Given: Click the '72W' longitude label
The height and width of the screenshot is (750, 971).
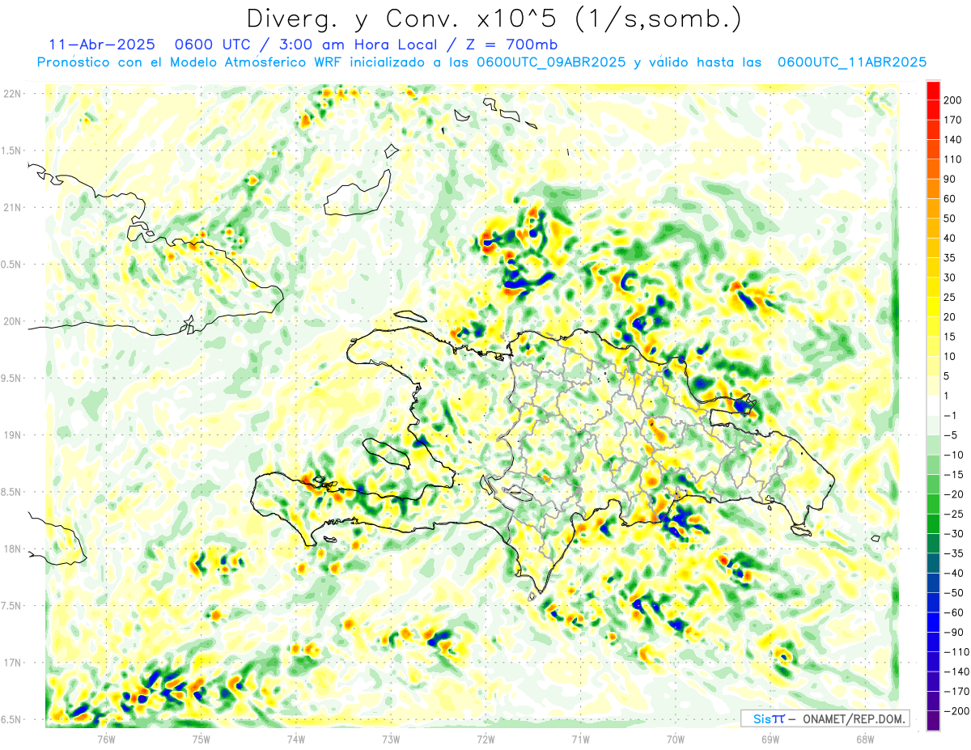Looking at the screenshot, I should click(485, 739).
